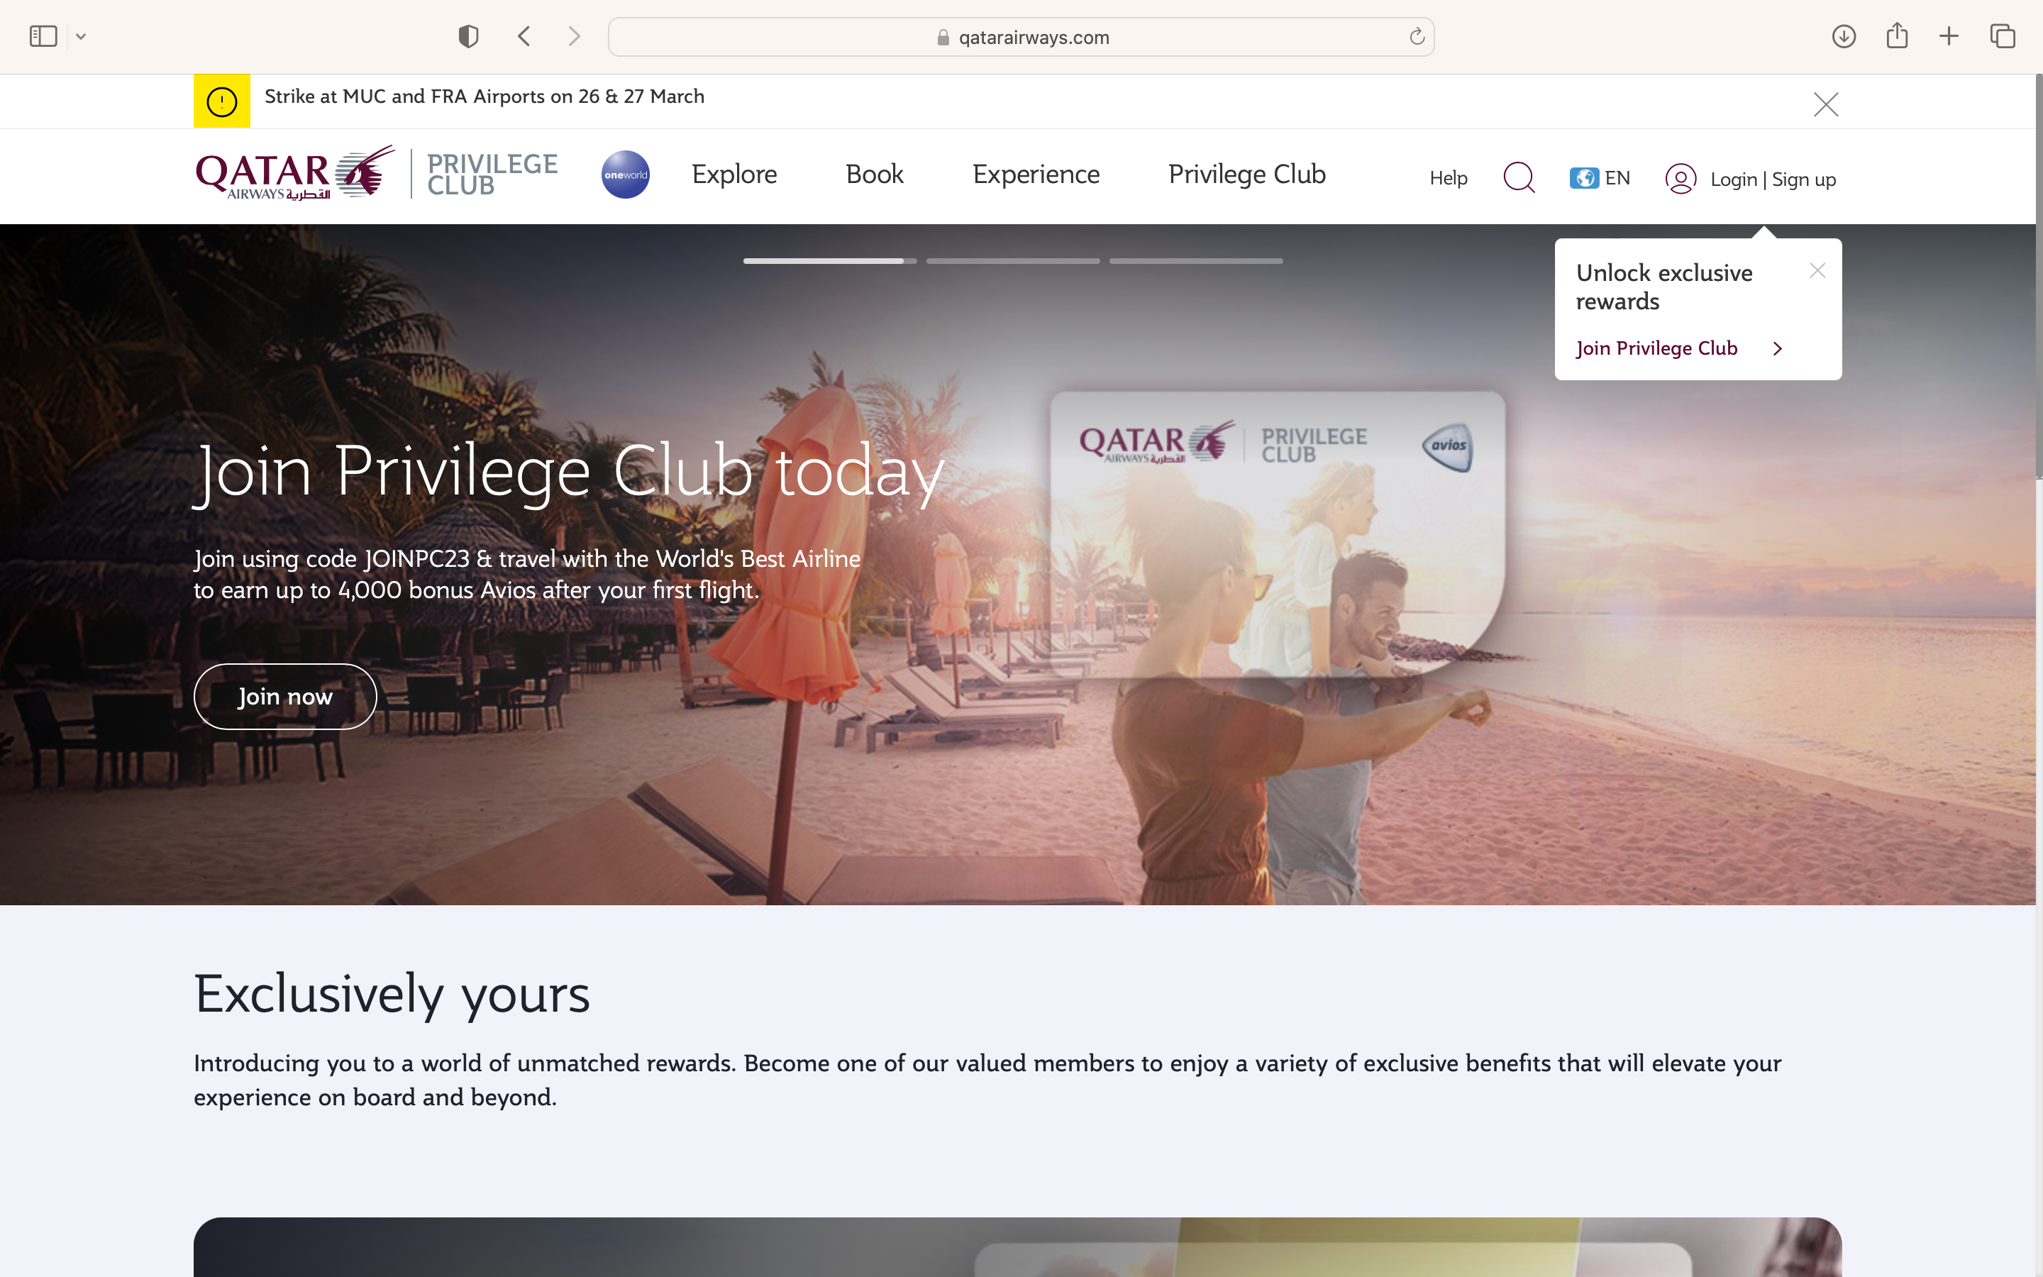Open a new tab with the plus icon
The width and height of the screenshot is (2043, 1277).
click(1949, 36)
